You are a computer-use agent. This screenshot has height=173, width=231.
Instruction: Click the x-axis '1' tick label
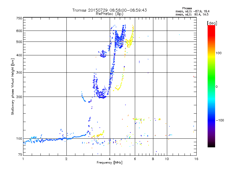[x=23, y=159]
